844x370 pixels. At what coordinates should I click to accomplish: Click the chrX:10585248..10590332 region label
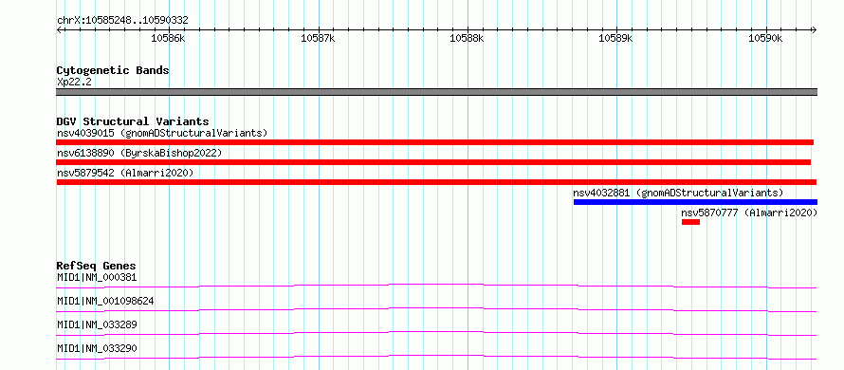(122, 21)
